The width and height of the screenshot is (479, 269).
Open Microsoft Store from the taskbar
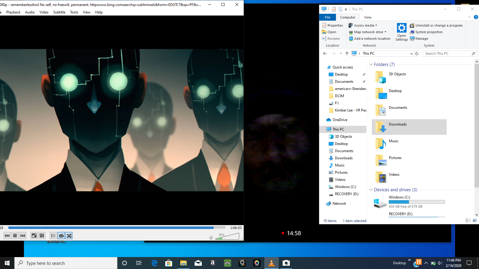tap(169, 263)
